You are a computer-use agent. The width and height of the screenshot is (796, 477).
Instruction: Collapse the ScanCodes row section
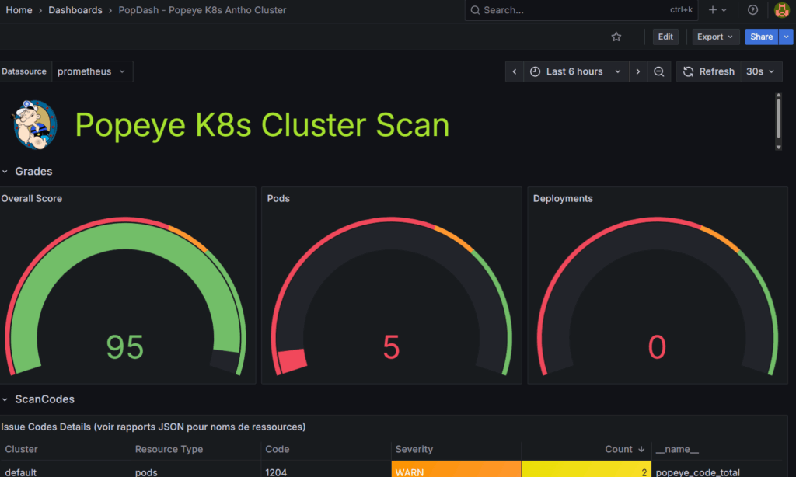(x=6, y=399)
